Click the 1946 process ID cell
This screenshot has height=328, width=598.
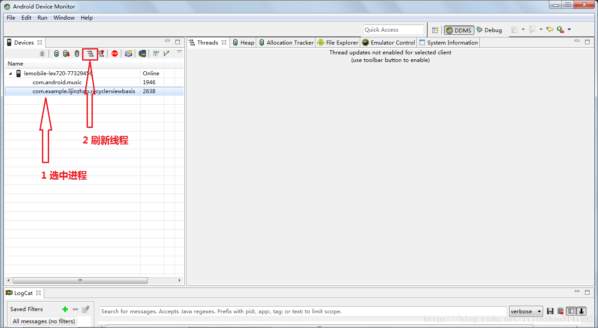[149, 82]
